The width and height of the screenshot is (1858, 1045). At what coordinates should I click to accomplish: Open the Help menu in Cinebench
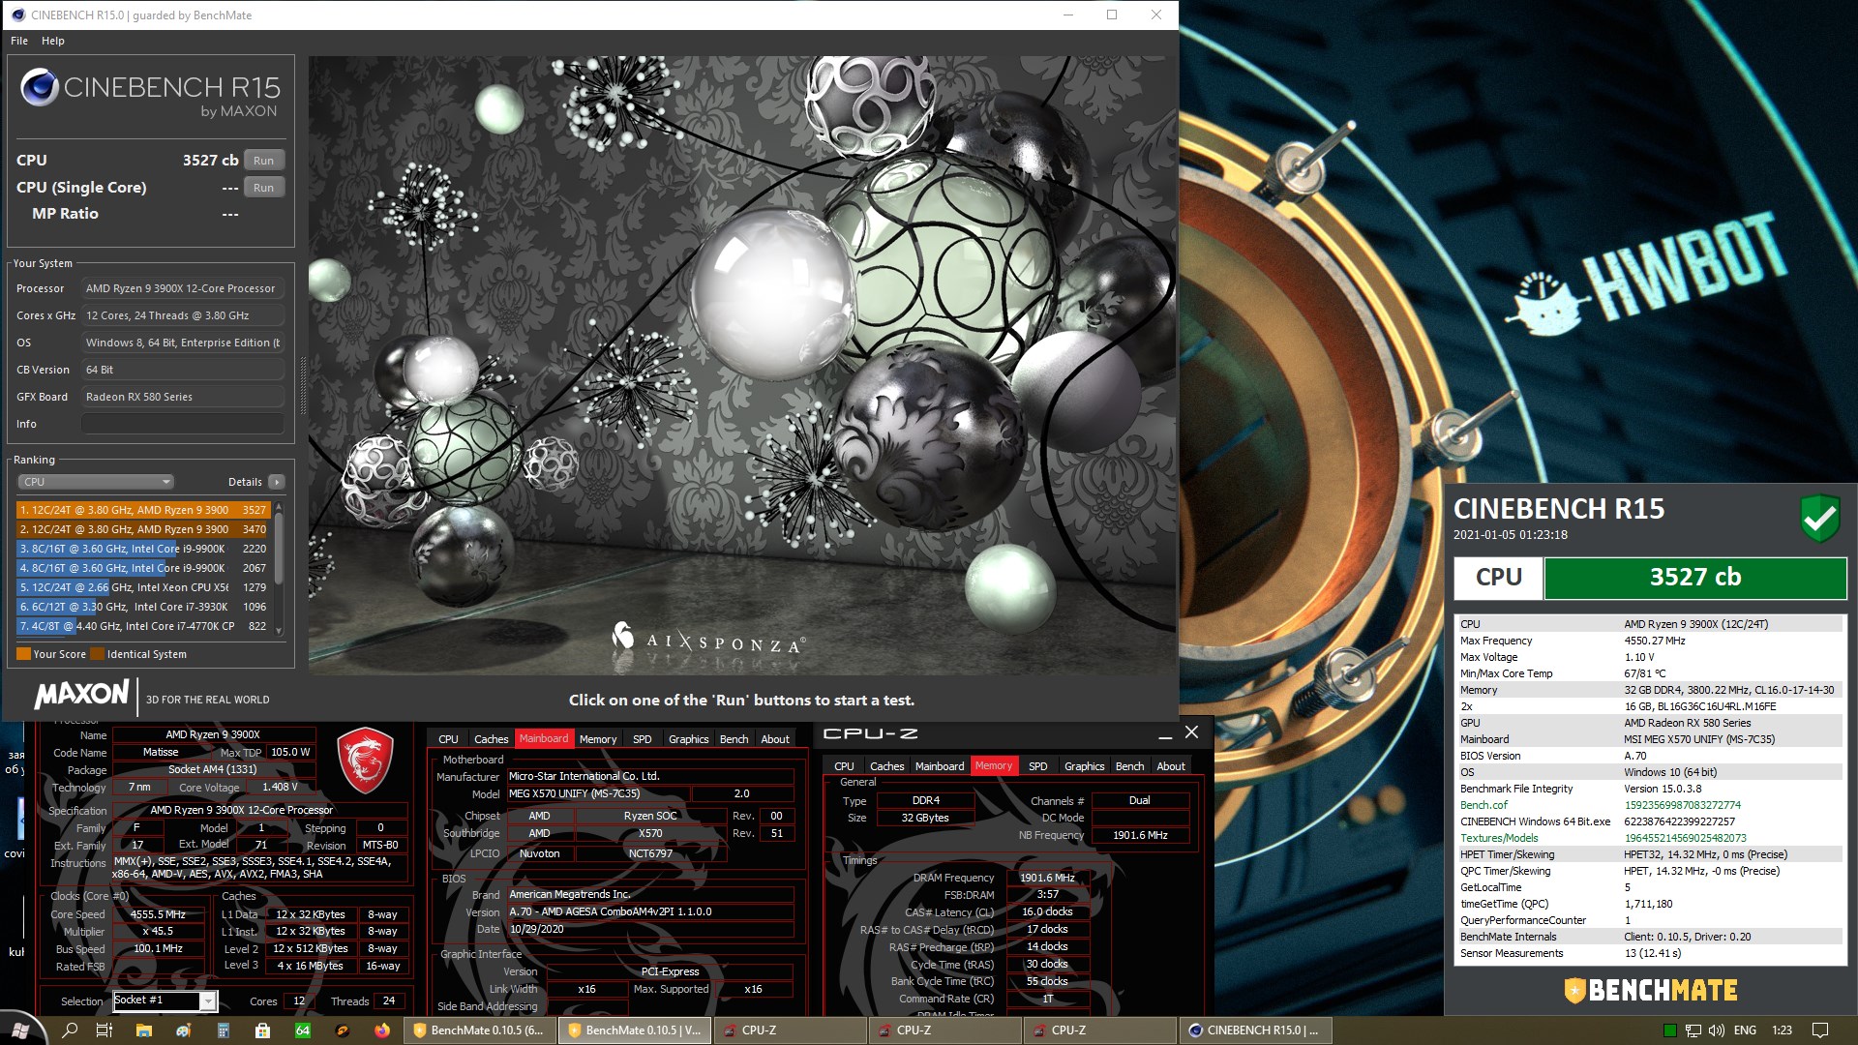point(53,41)
